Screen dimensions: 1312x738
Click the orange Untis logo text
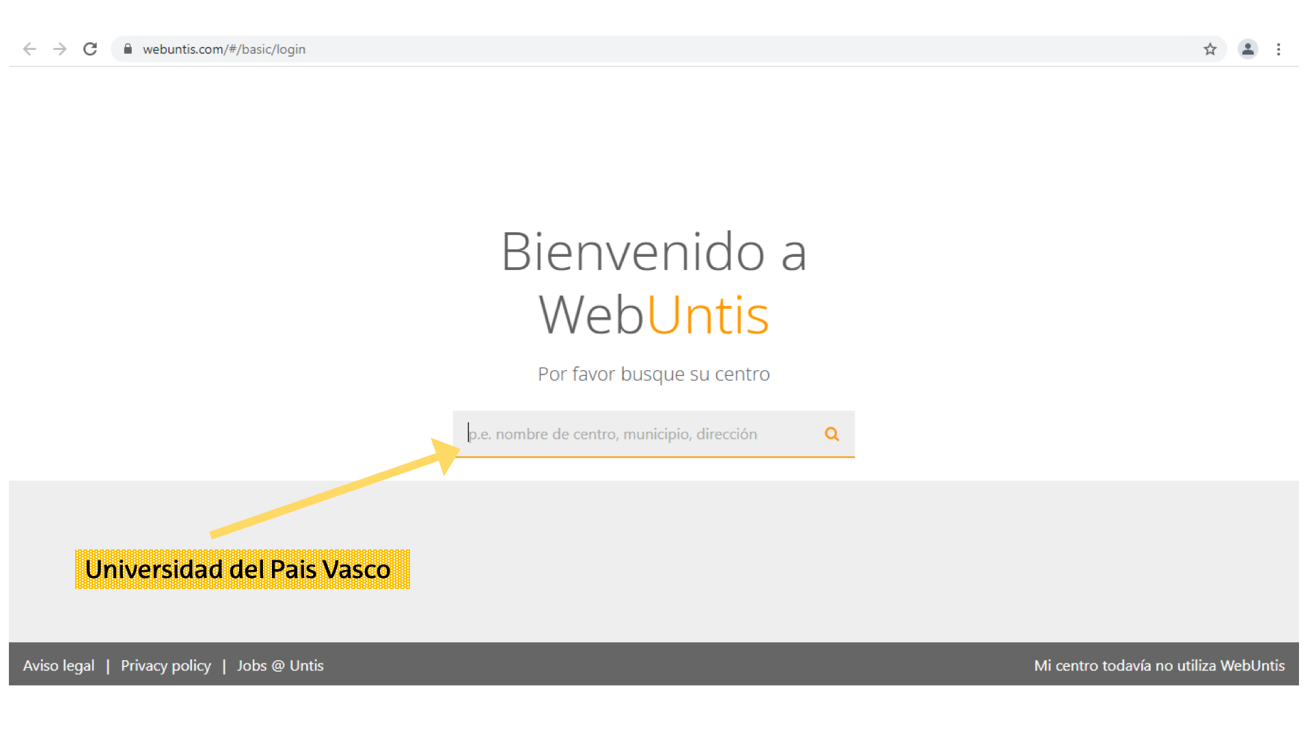point(708,315)
